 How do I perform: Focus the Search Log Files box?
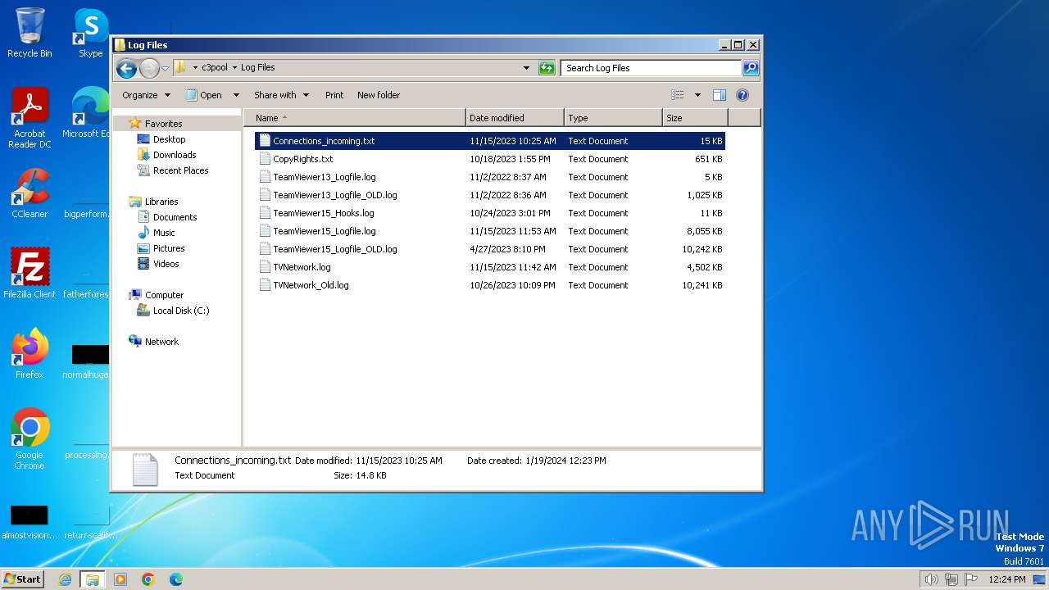coord(652,68)
